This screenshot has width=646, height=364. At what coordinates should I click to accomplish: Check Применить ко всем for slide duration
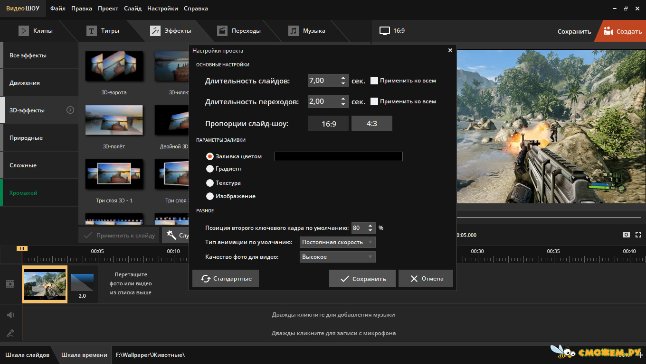point(374,81)
